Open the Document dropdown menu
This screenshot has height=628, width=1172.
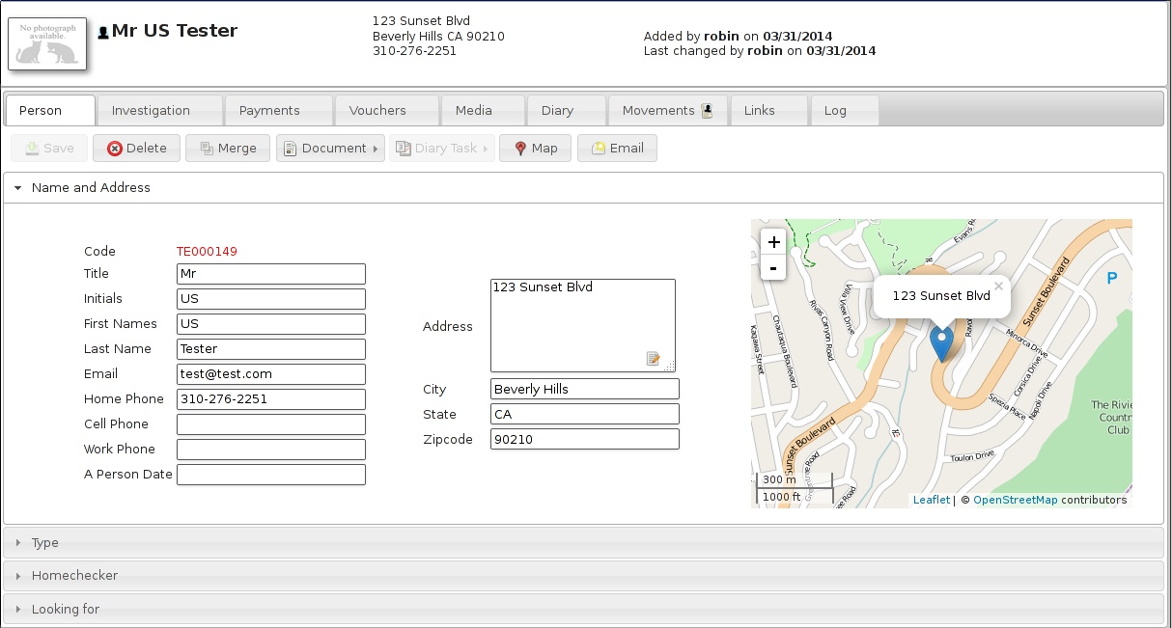tap(330, 149)
